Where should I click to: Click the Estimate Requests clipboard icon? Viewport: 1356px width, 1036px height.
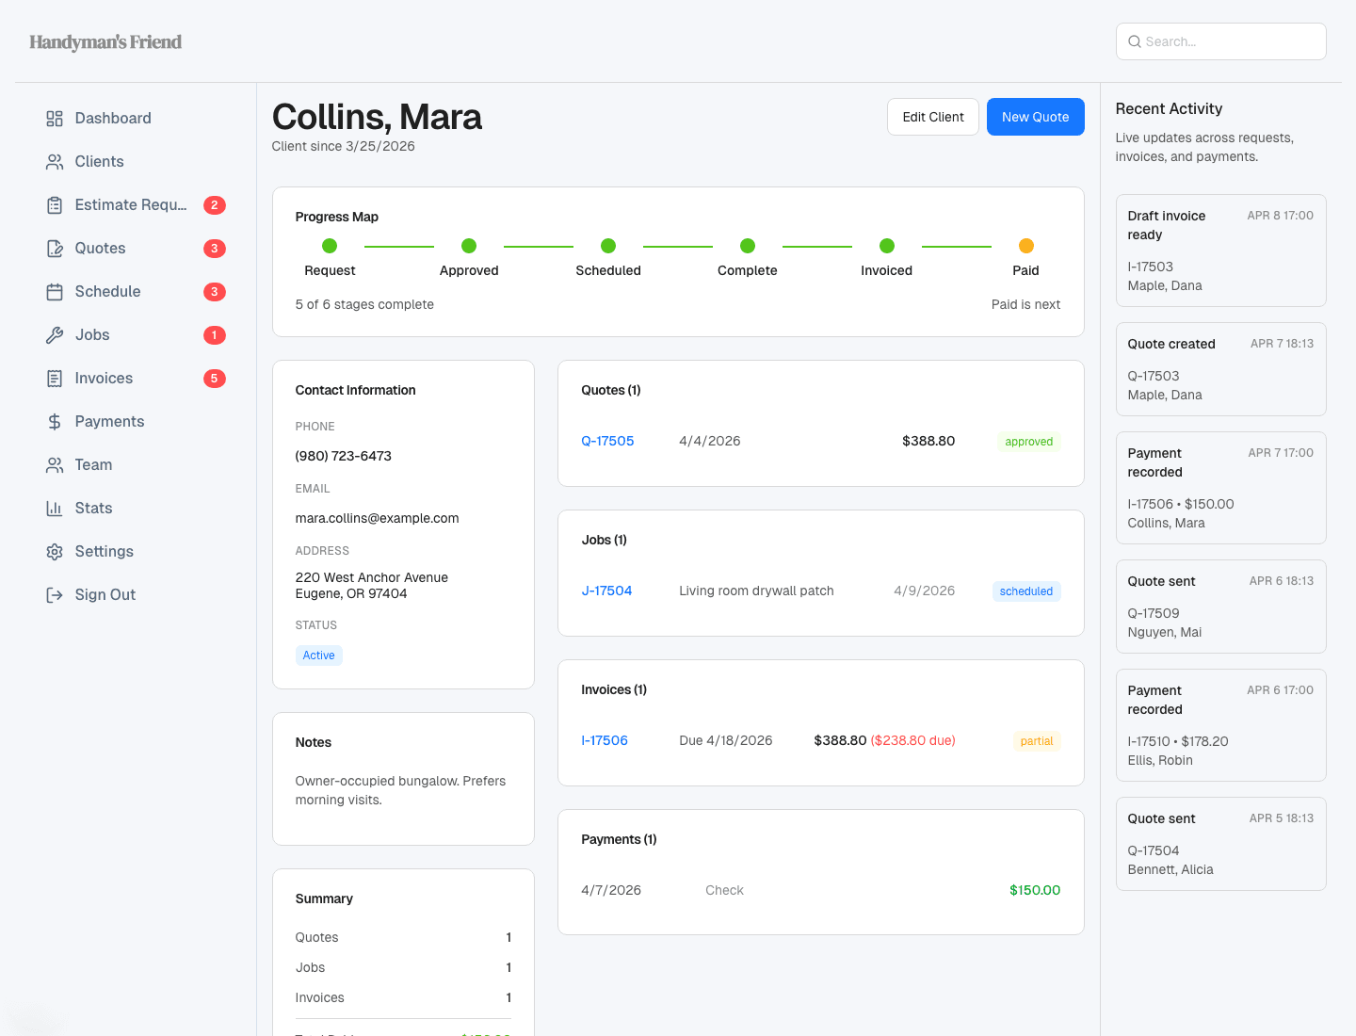(x=55, y=205)
